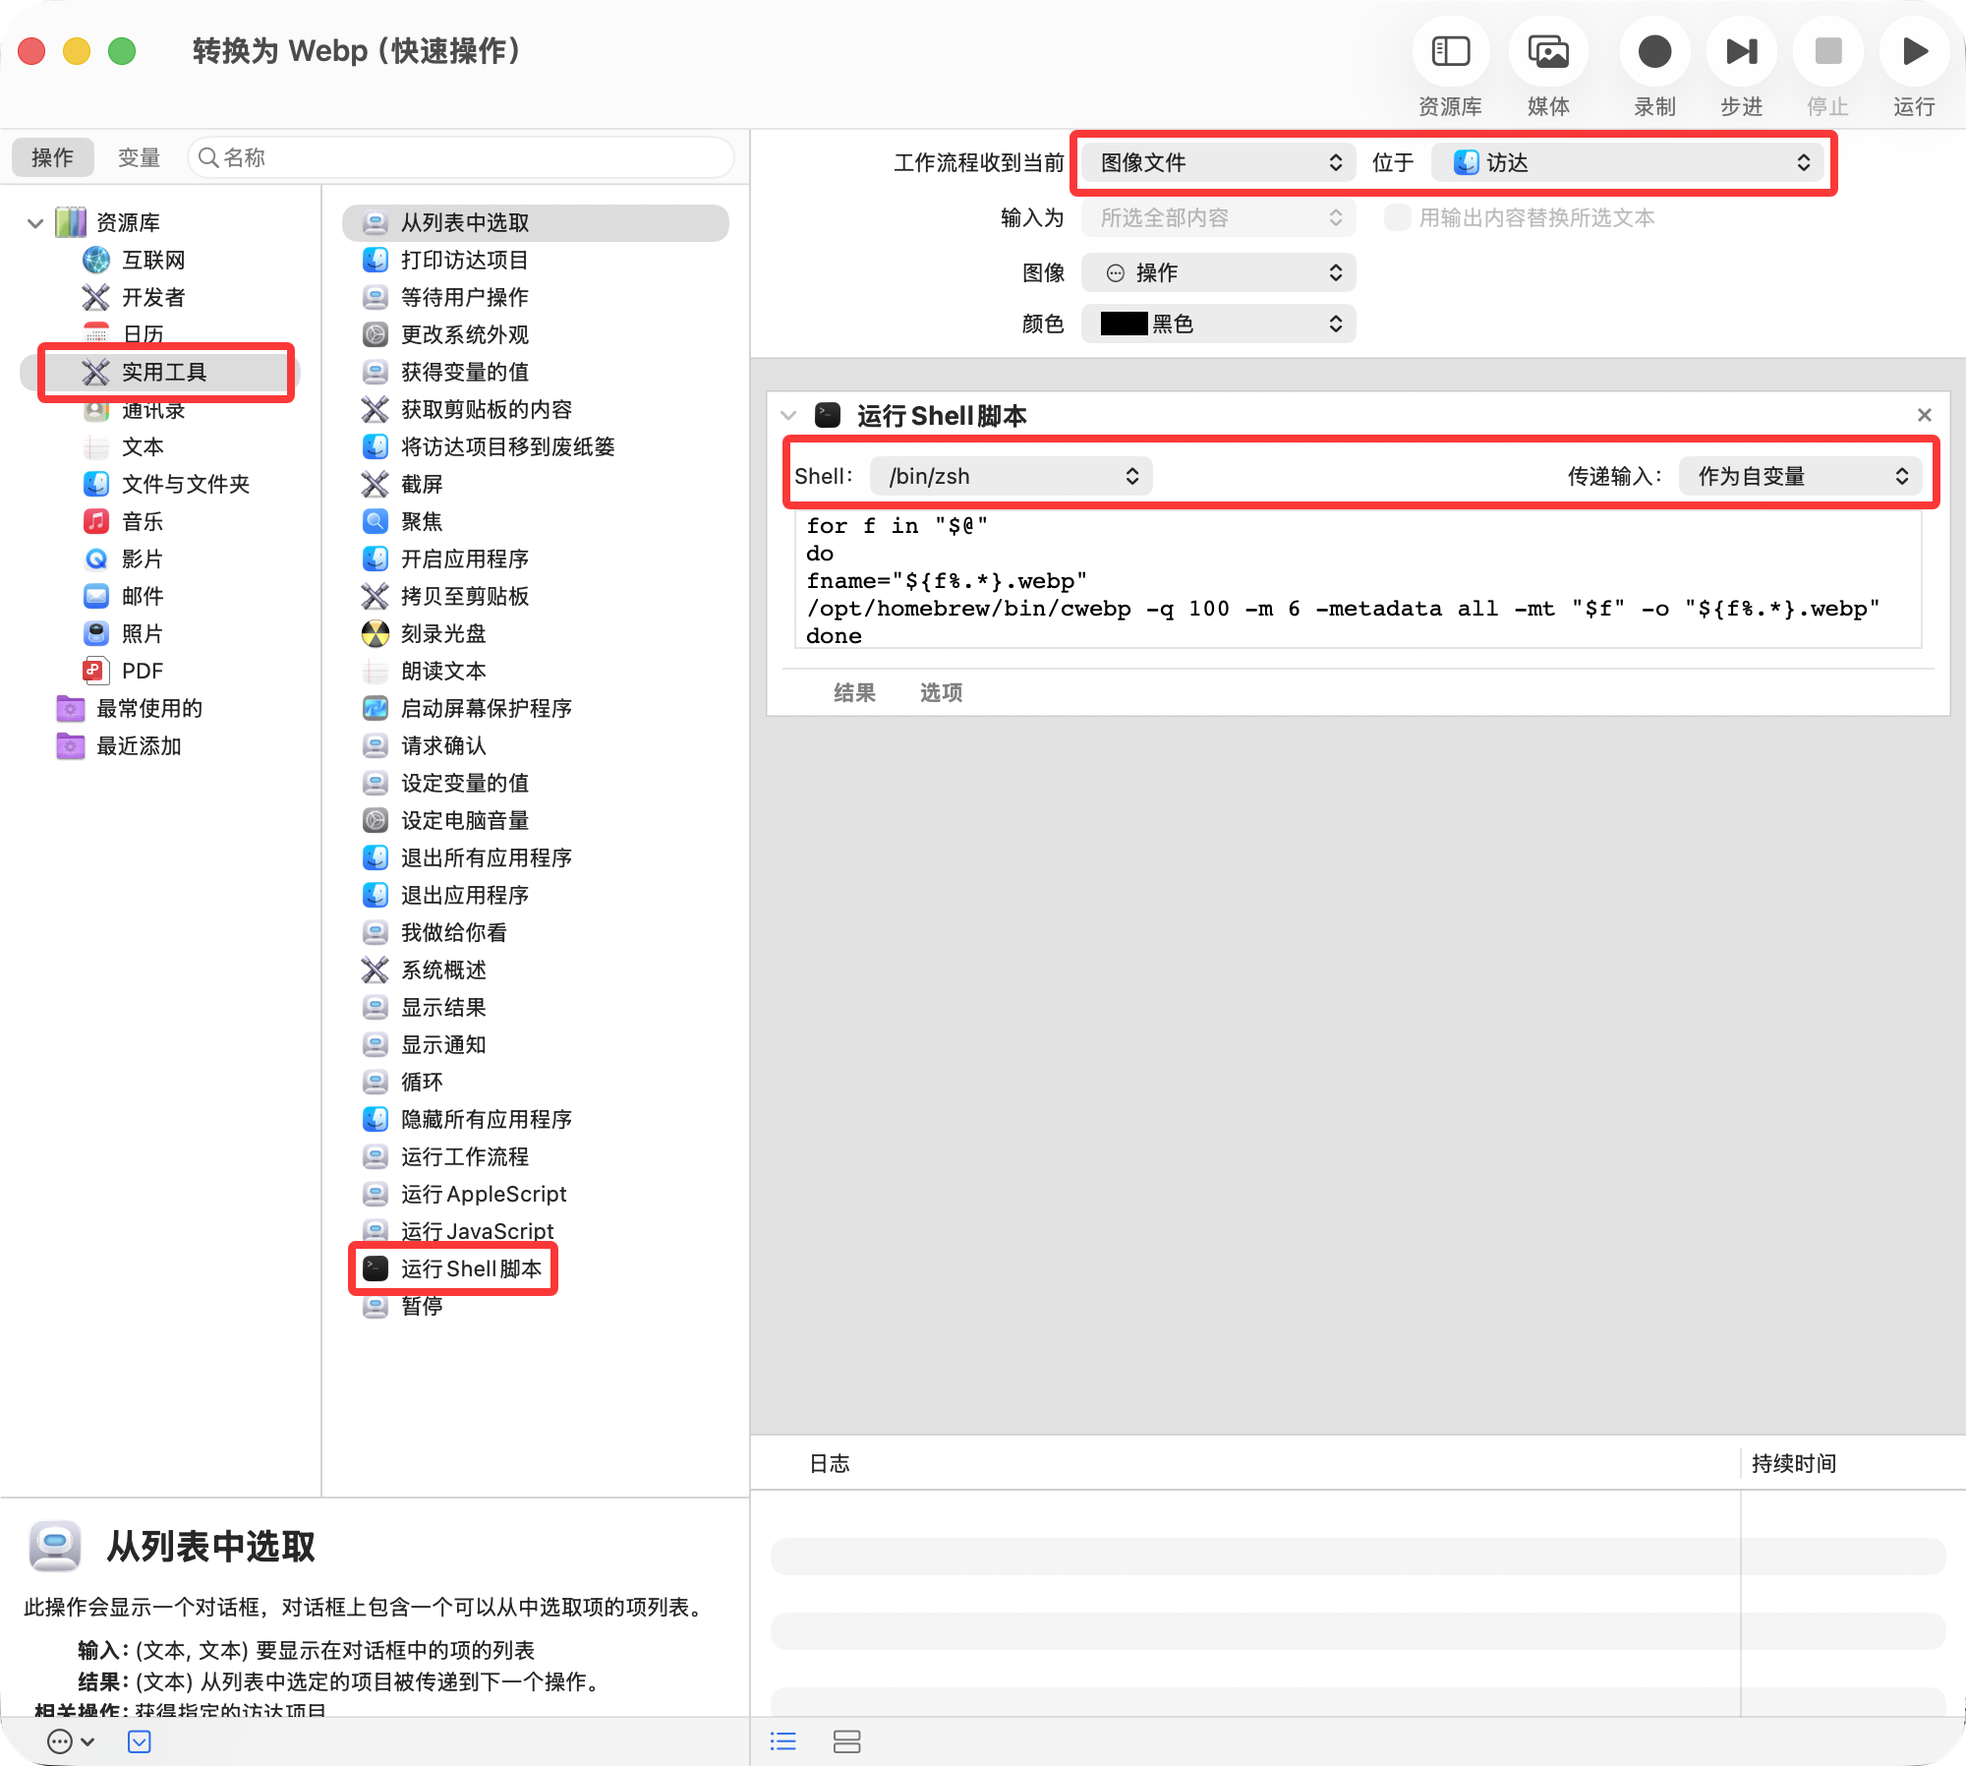Open the 黑色 color selector

click(x=1217, y=323)
